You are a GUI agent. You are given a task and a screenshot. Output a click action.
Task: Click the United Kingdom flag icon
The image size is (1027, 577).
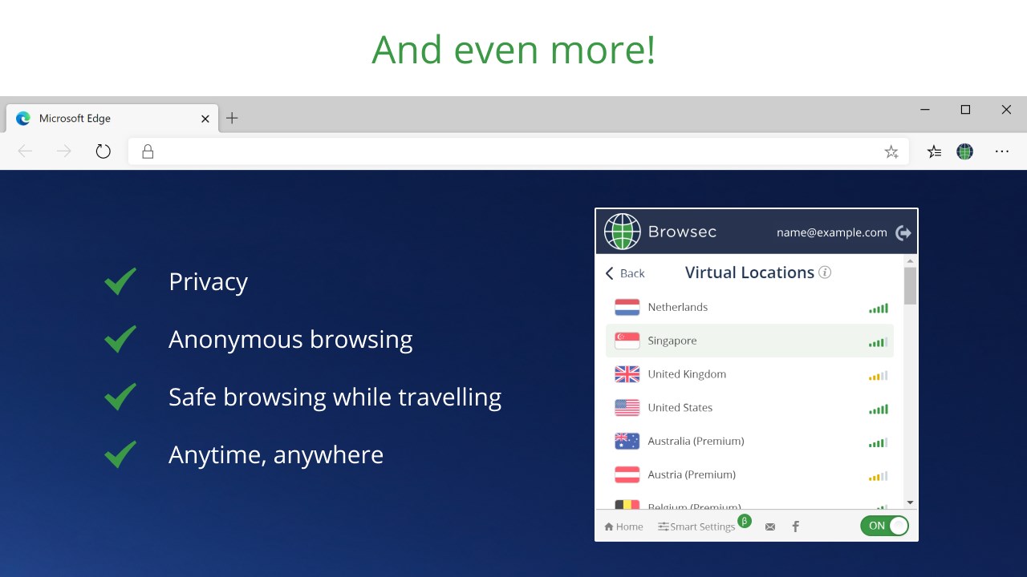click(627, 374)
